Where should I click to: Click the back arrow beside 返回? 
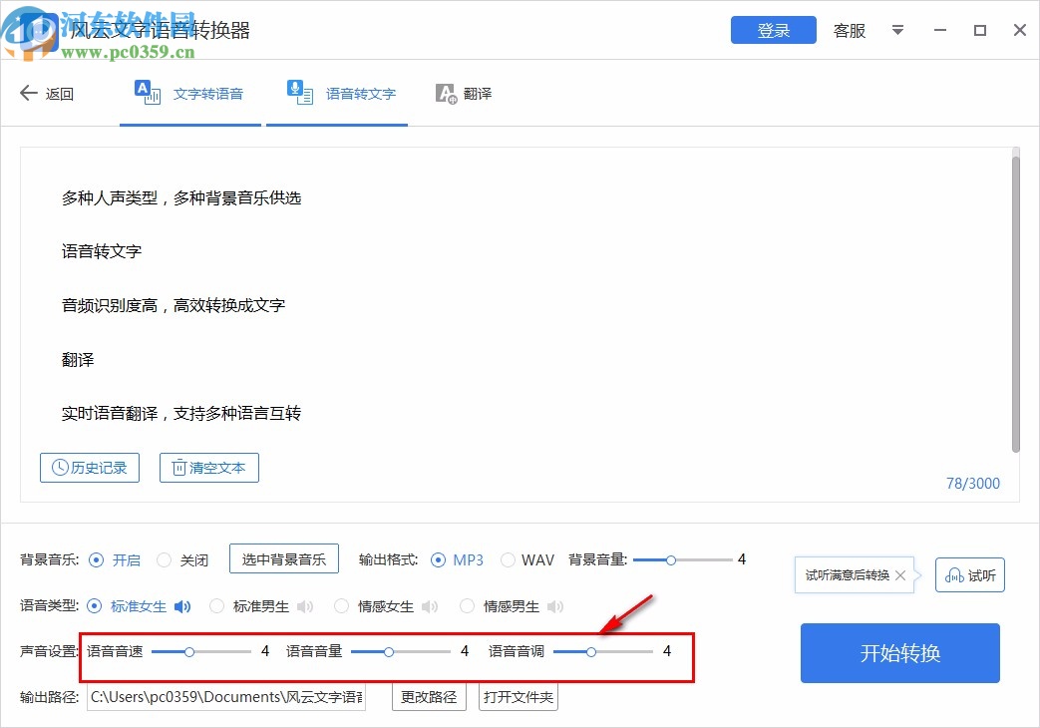tap(29, 93)
